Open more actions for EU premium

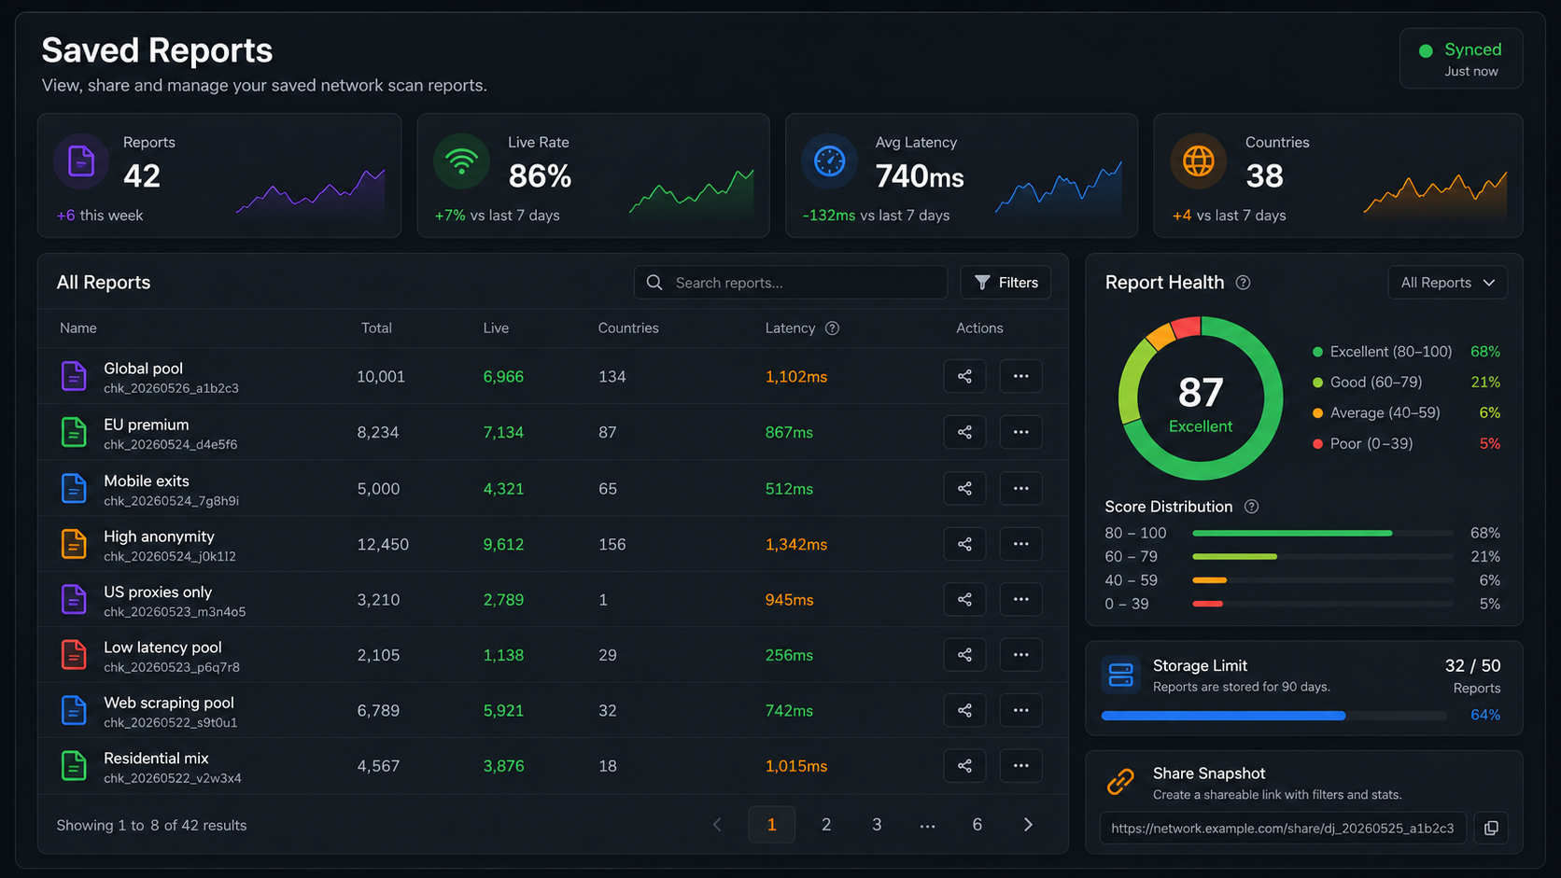(1020, 432)
